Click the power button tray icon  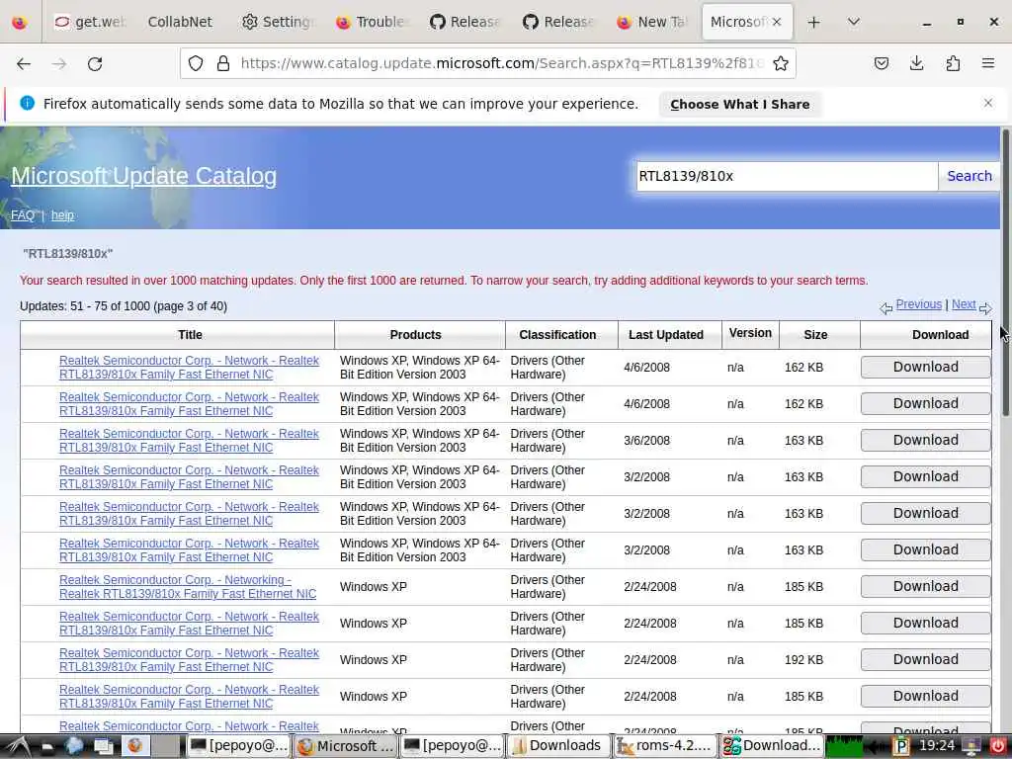998,746
